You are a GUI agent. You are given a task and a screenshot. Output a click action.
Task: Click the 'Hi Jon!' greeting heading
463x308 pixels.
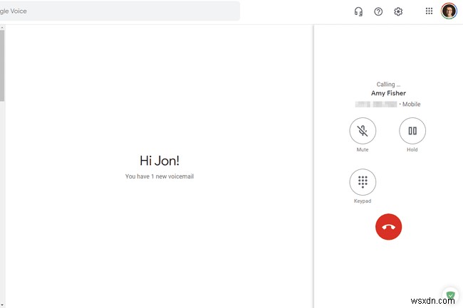(160, 161)
